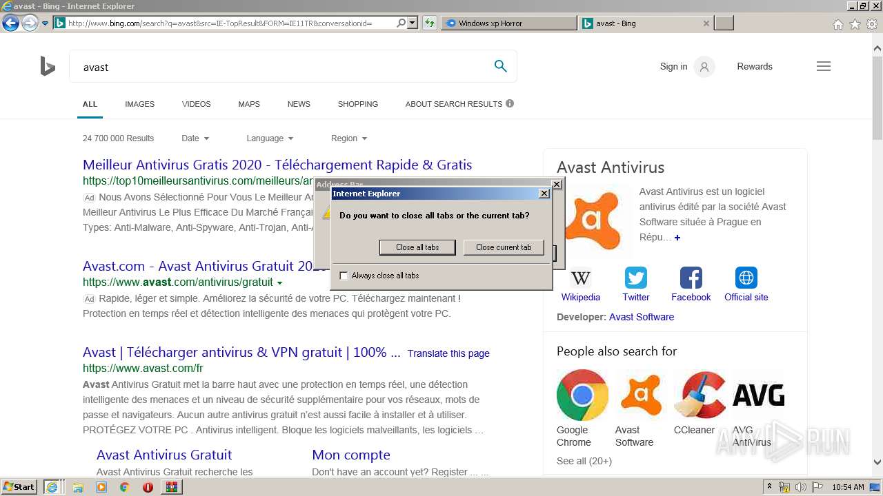Click the AVG AntiVirus related search thumbnail
The width and height of the screenshot is (883, 496).
pyautogui.click(x=758, y=395)
